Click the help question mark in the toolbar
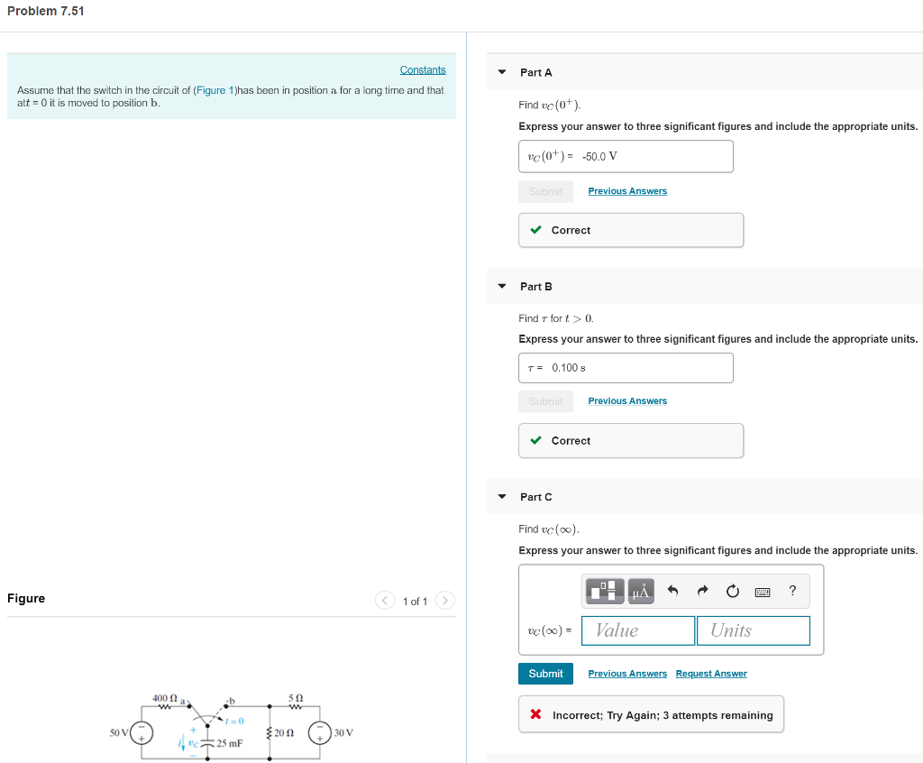Viewport: 923px width, 763px height. pos(792,592)
